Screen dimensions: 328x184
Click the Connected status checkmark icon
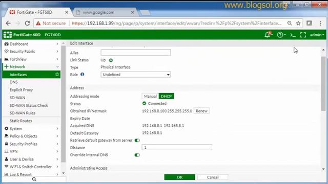144,103
